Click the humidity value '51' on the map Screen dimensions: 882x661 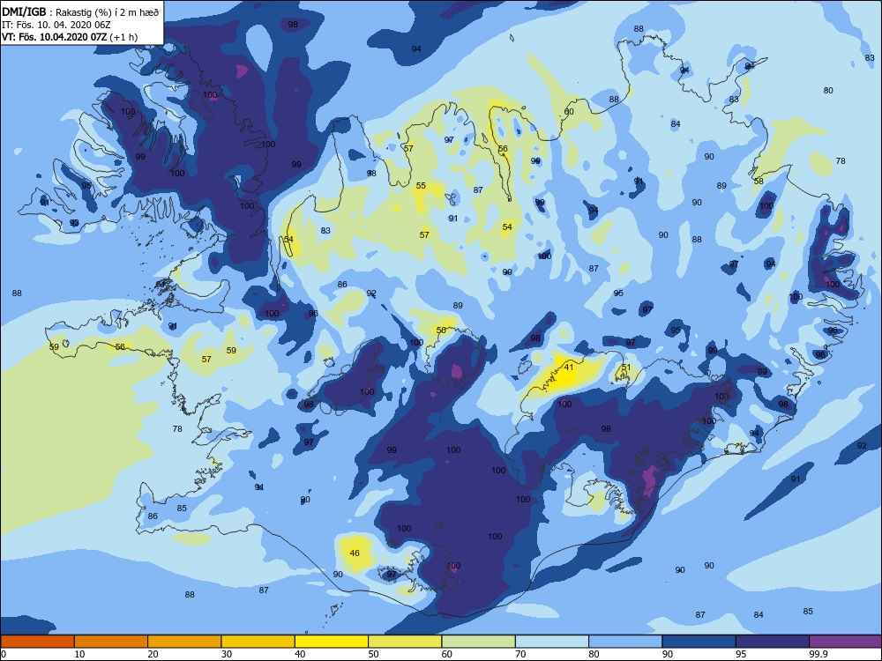click(x=626, y=368)
